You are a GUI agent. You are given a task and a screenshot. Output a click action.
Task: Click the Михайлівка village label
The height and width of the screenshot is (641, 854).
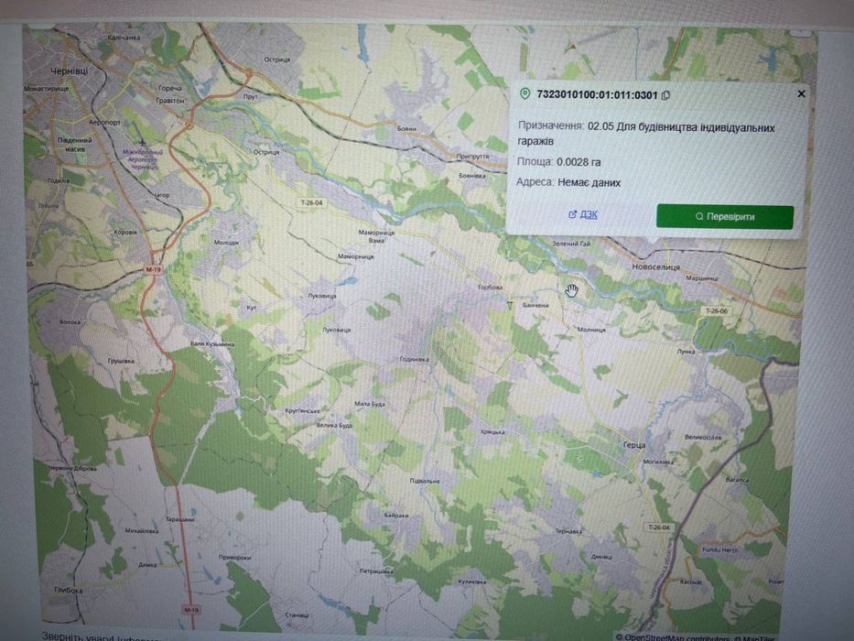[x=142, y=530]
